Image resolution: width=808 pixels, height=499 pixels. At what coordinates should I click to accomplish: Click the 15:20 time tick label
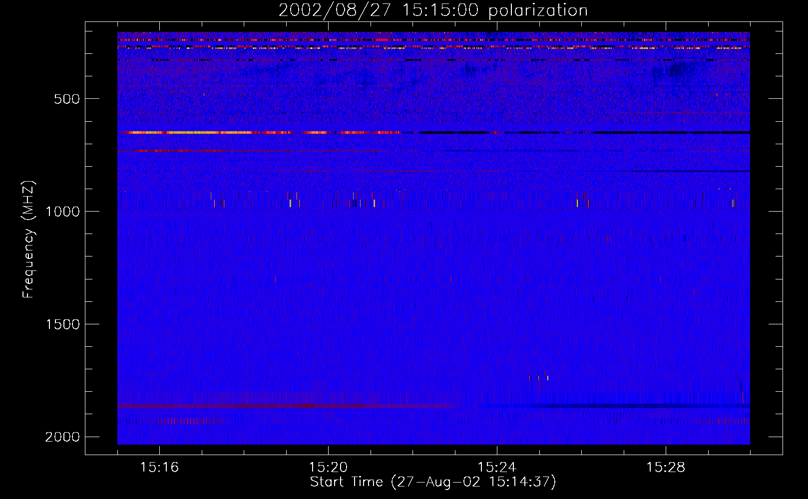click(328, 468)
